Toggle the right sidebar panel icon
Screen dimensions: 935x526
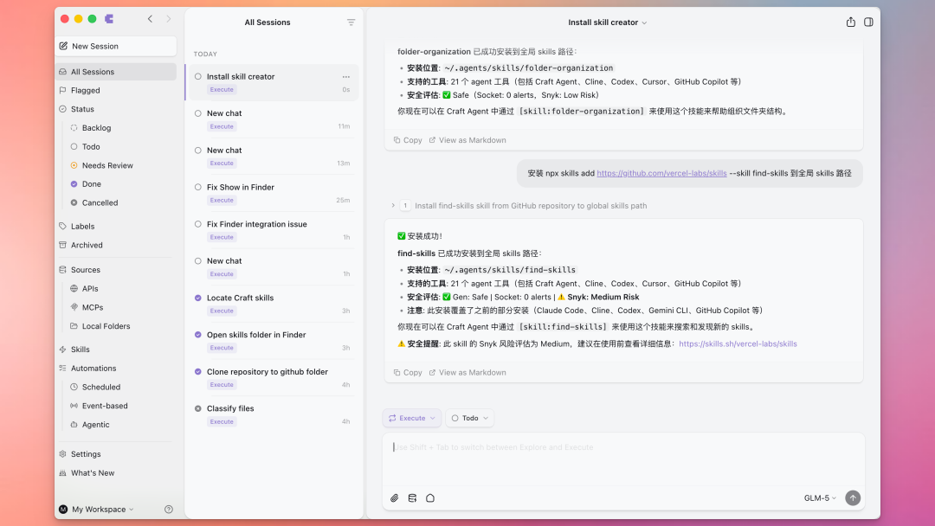[x=869, y=22]
